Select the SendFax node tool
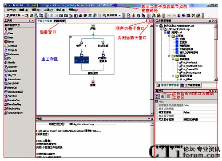The width and height of the screenshot is (222, 161). tap(11, 96)
